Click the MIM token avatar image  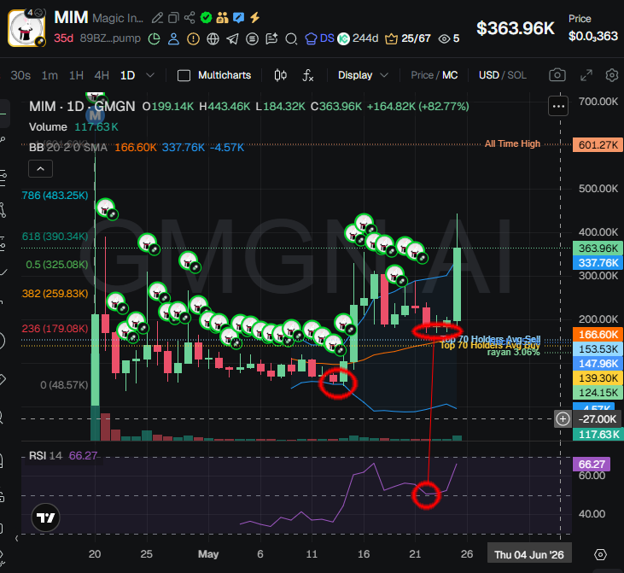pos(26,29)
